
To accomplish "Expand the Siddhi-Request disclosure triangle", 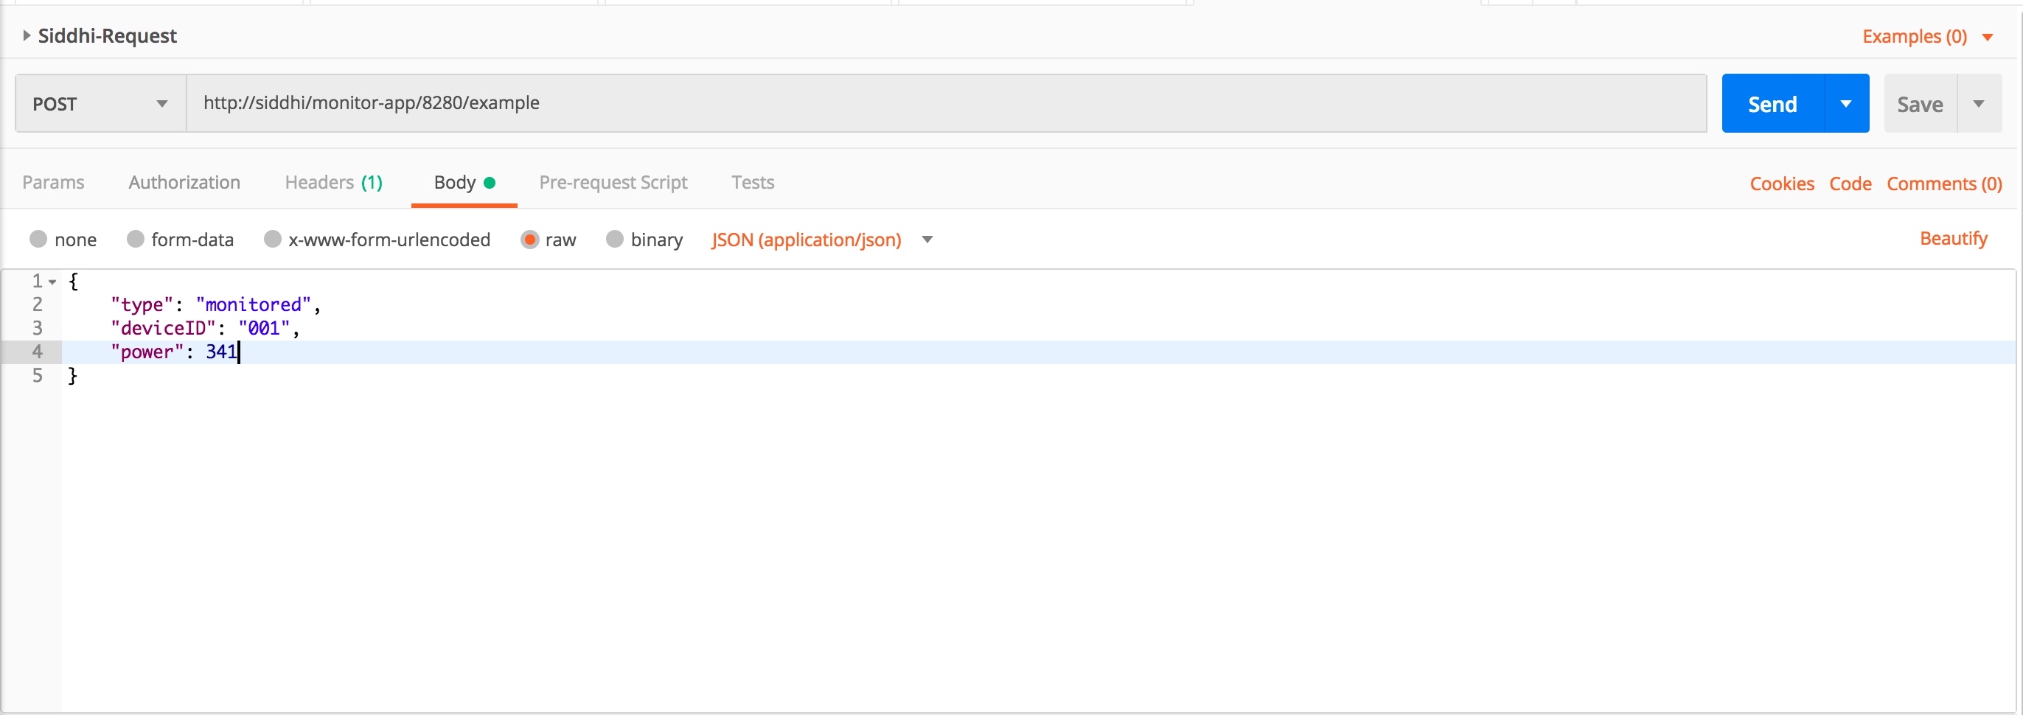I will pos(27,35).
